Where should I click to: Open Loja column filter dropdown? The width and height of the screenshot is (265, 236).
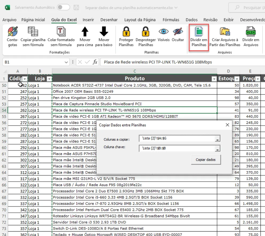click(x=49, y=79)
